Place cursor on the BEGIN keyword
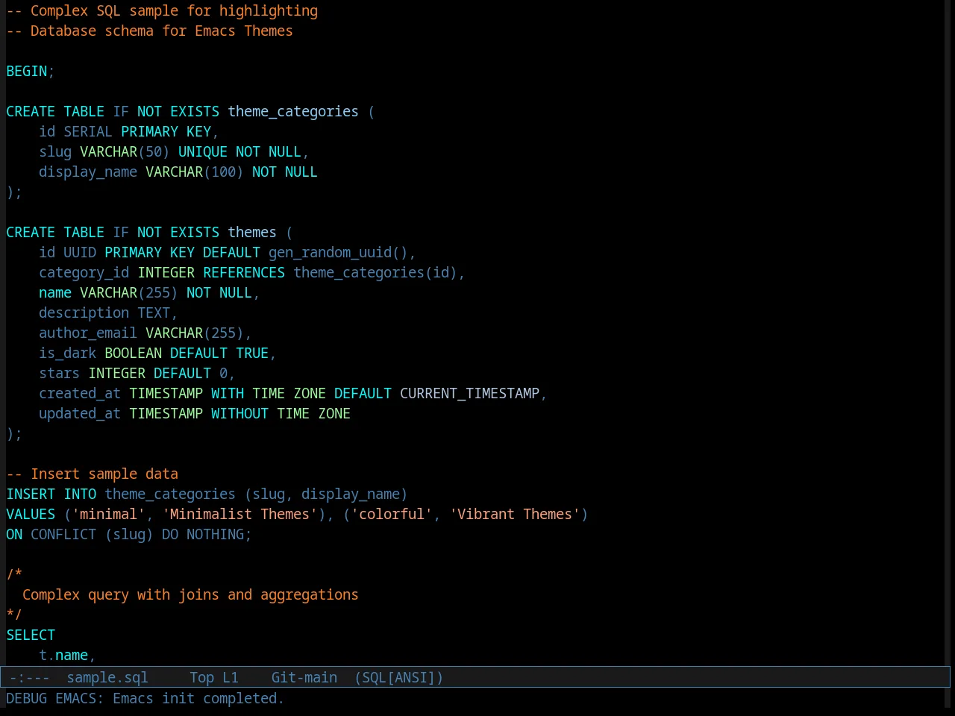 pos(27,71)
